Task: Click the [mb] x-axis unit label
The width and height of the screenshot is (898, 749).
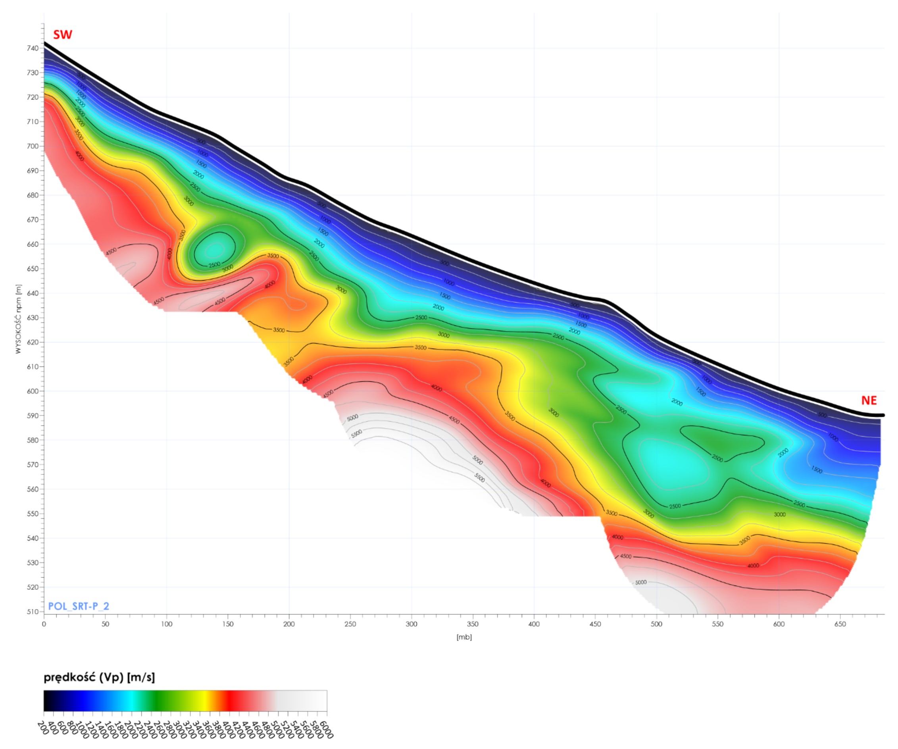Action: pos(464,637)
